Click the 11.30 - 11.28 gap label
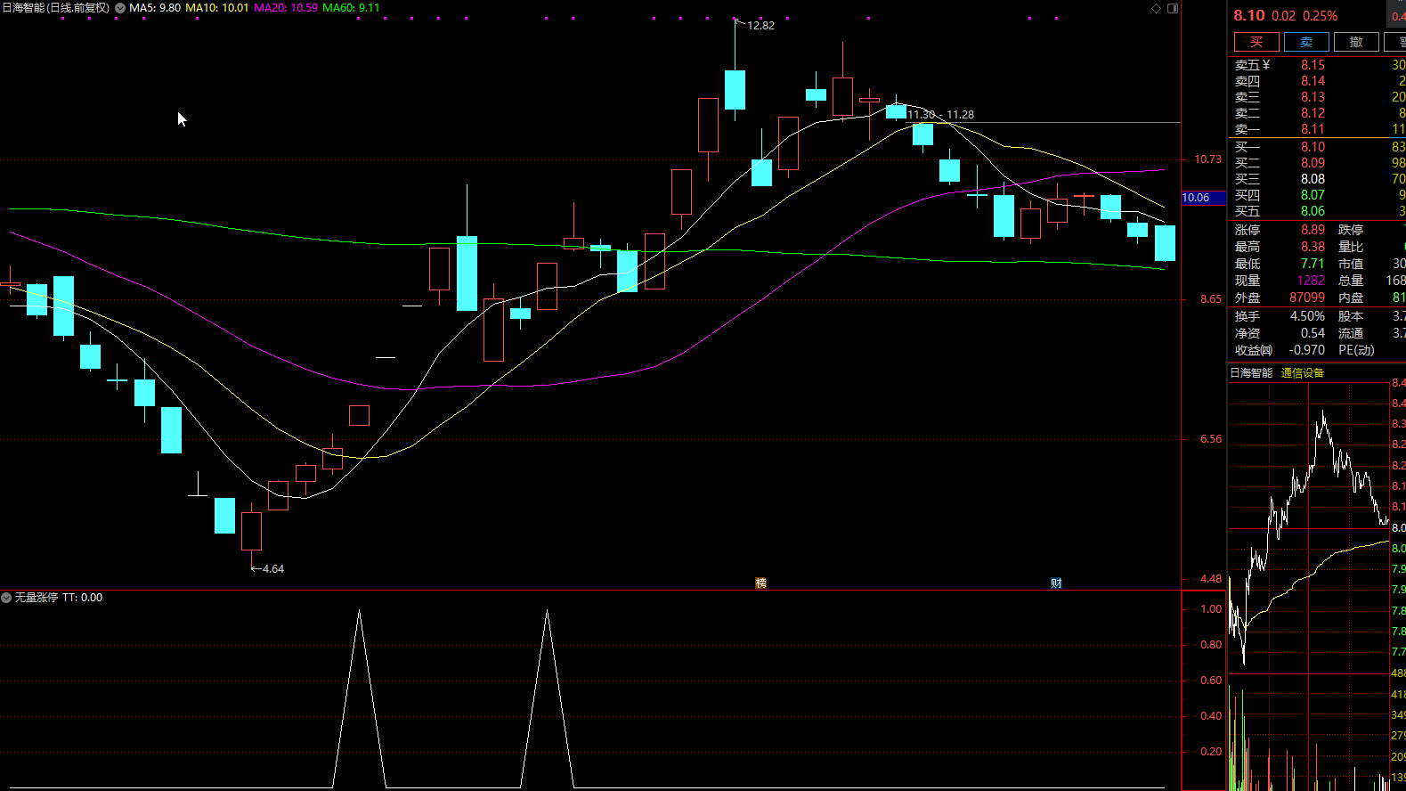 [940, 115]
